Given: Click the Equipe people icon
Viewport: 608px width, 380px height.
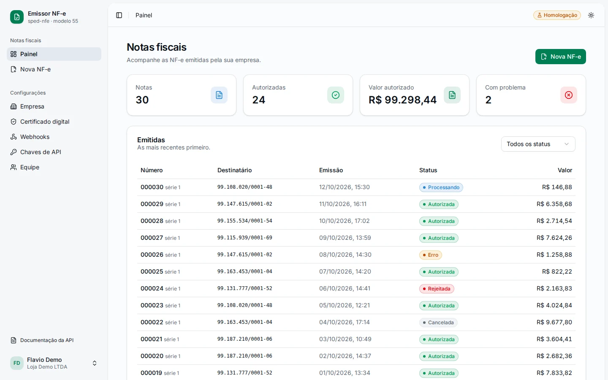Looking at the screenshot, I should tap(14, 167).
